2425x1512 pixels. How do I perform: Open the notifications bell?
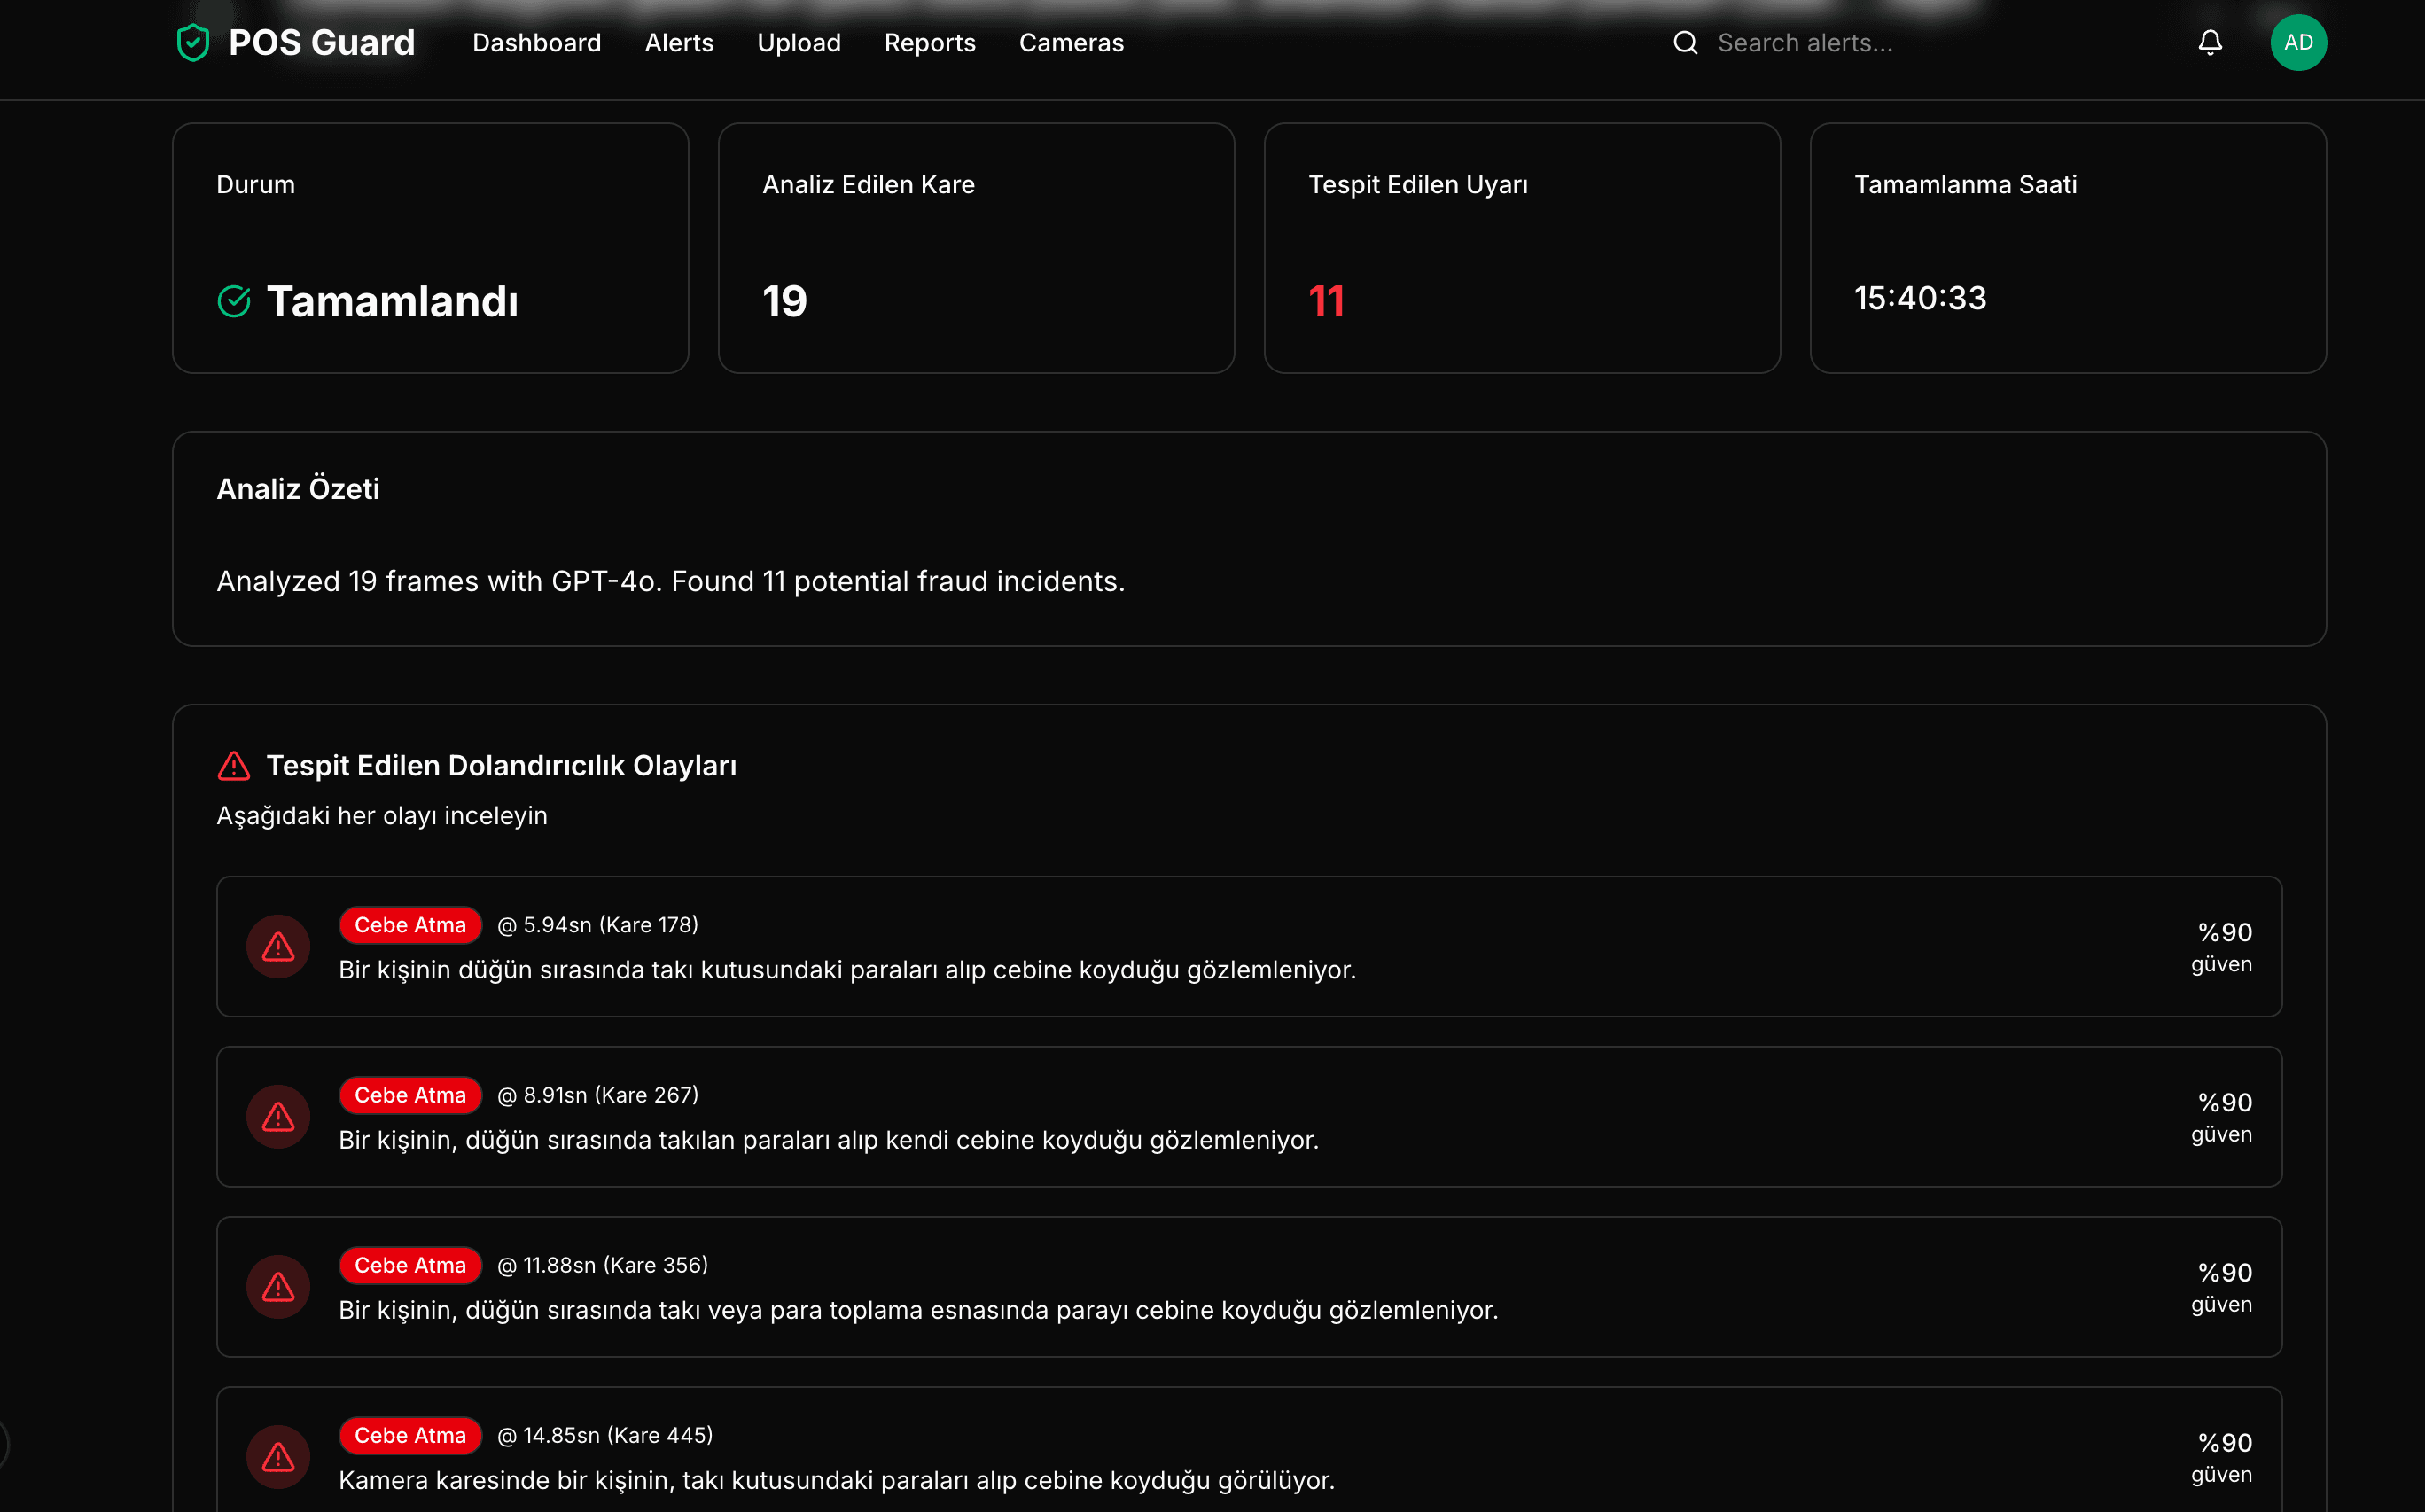click(2210, 43)
